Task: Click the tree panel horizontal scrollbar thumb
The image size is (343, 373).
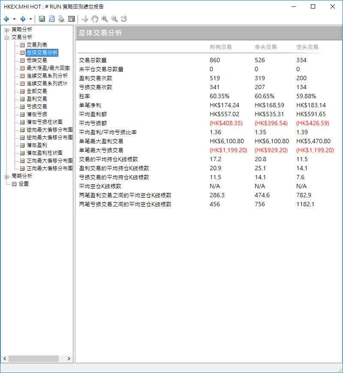Action: point(33,358)
